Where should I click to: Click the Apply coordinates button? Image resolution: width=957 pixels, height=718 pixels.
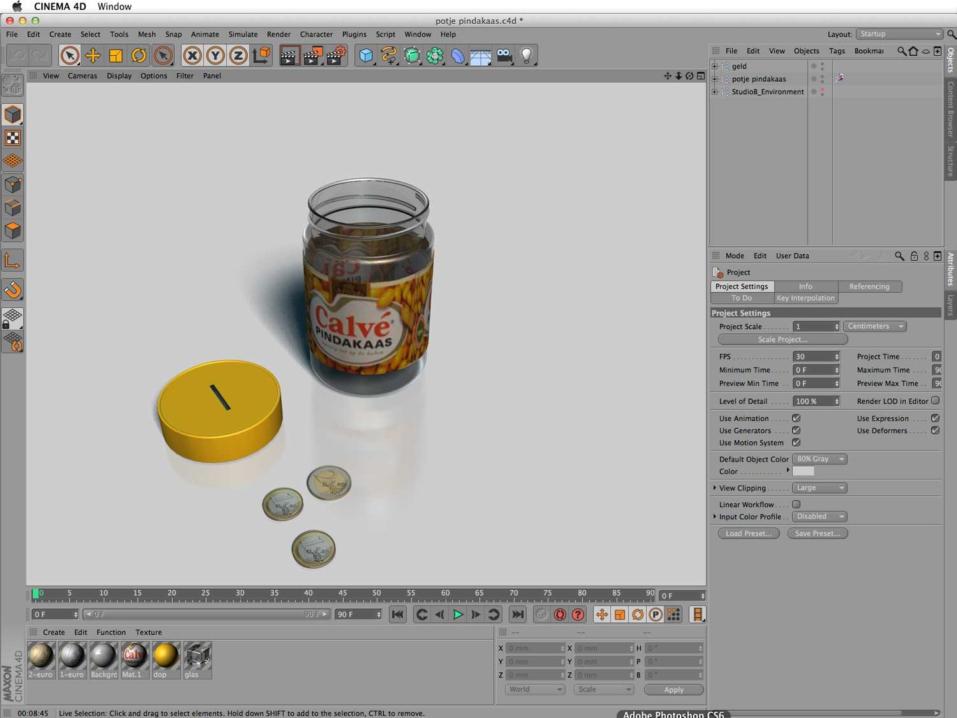click(x=673, y=689)
